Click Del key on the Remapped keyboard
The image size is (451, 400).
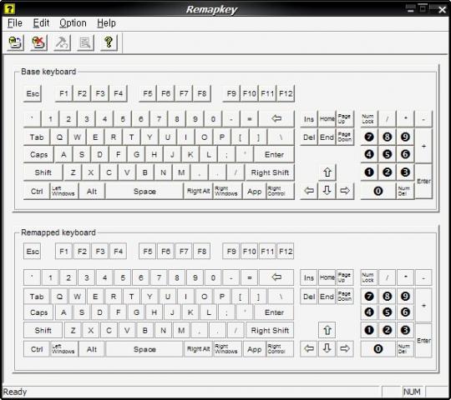pyautogui.click(x=309, y=297)
